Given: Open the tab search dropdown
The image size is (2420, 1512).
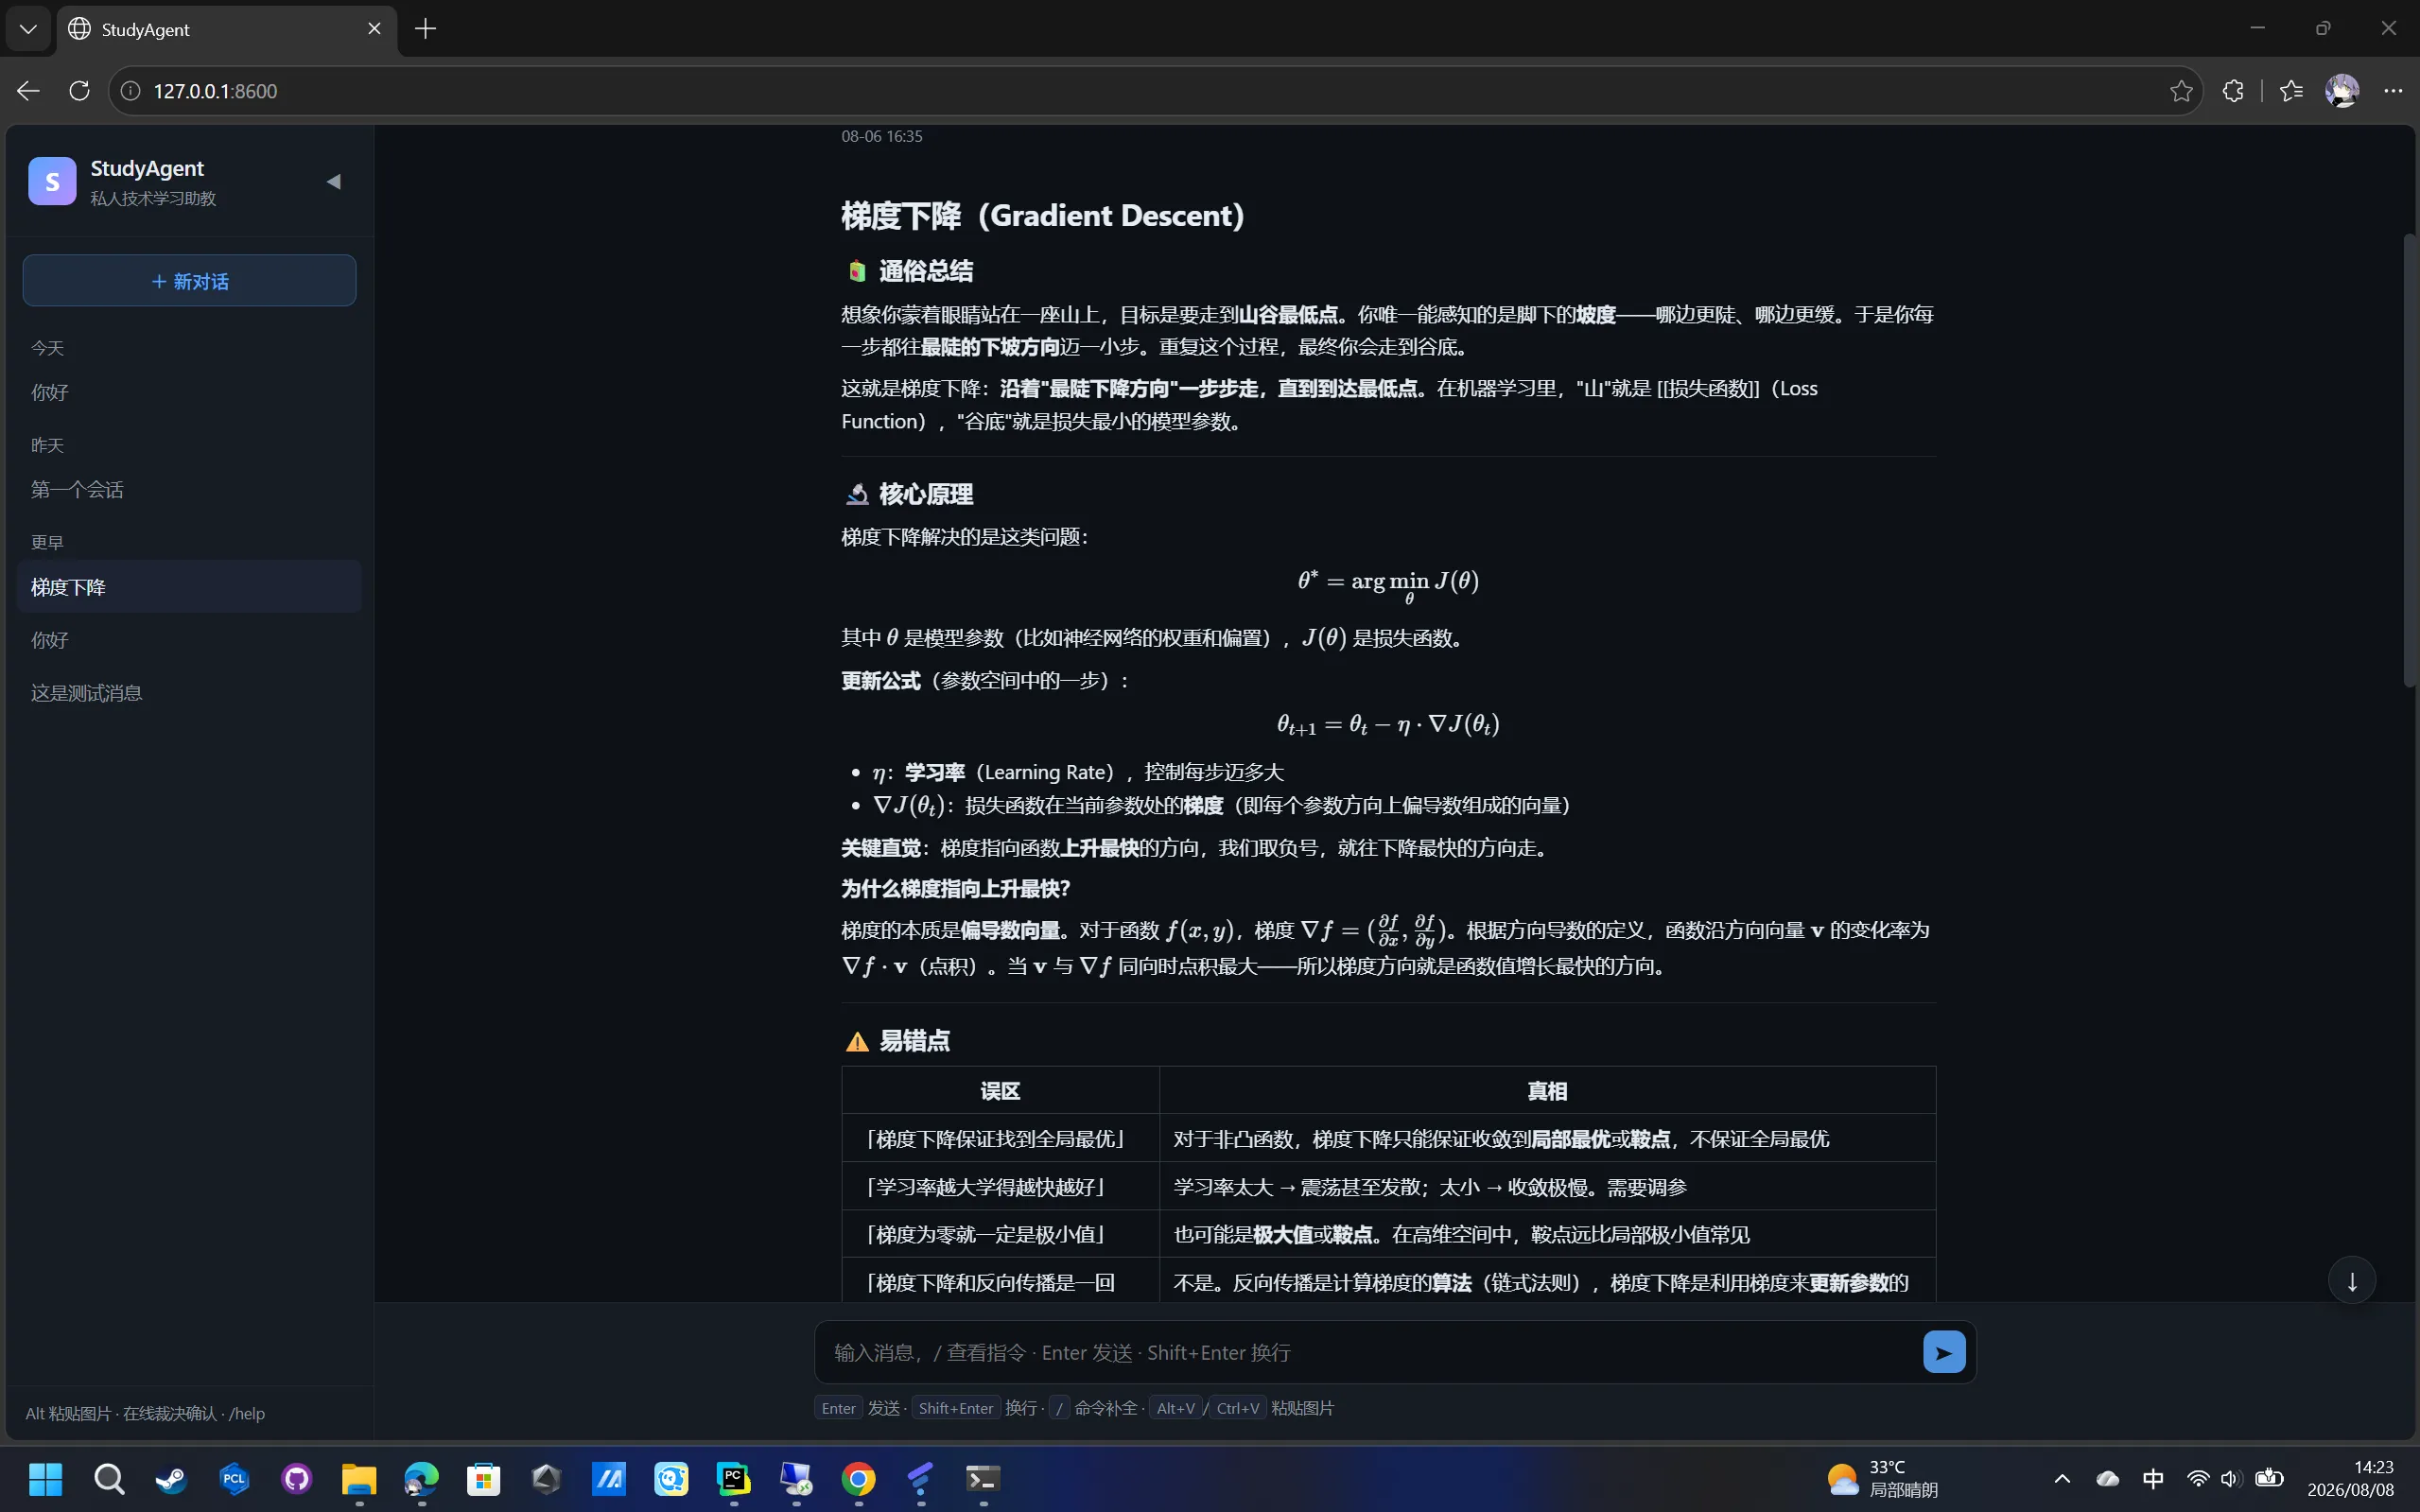Looking at the screenshot, I should 28,29.
